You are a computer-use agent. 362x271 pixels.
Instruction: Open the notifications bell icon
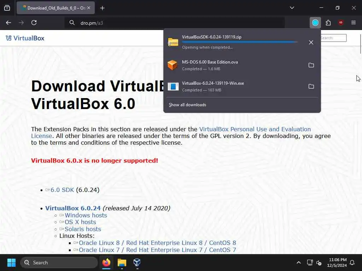352,263
